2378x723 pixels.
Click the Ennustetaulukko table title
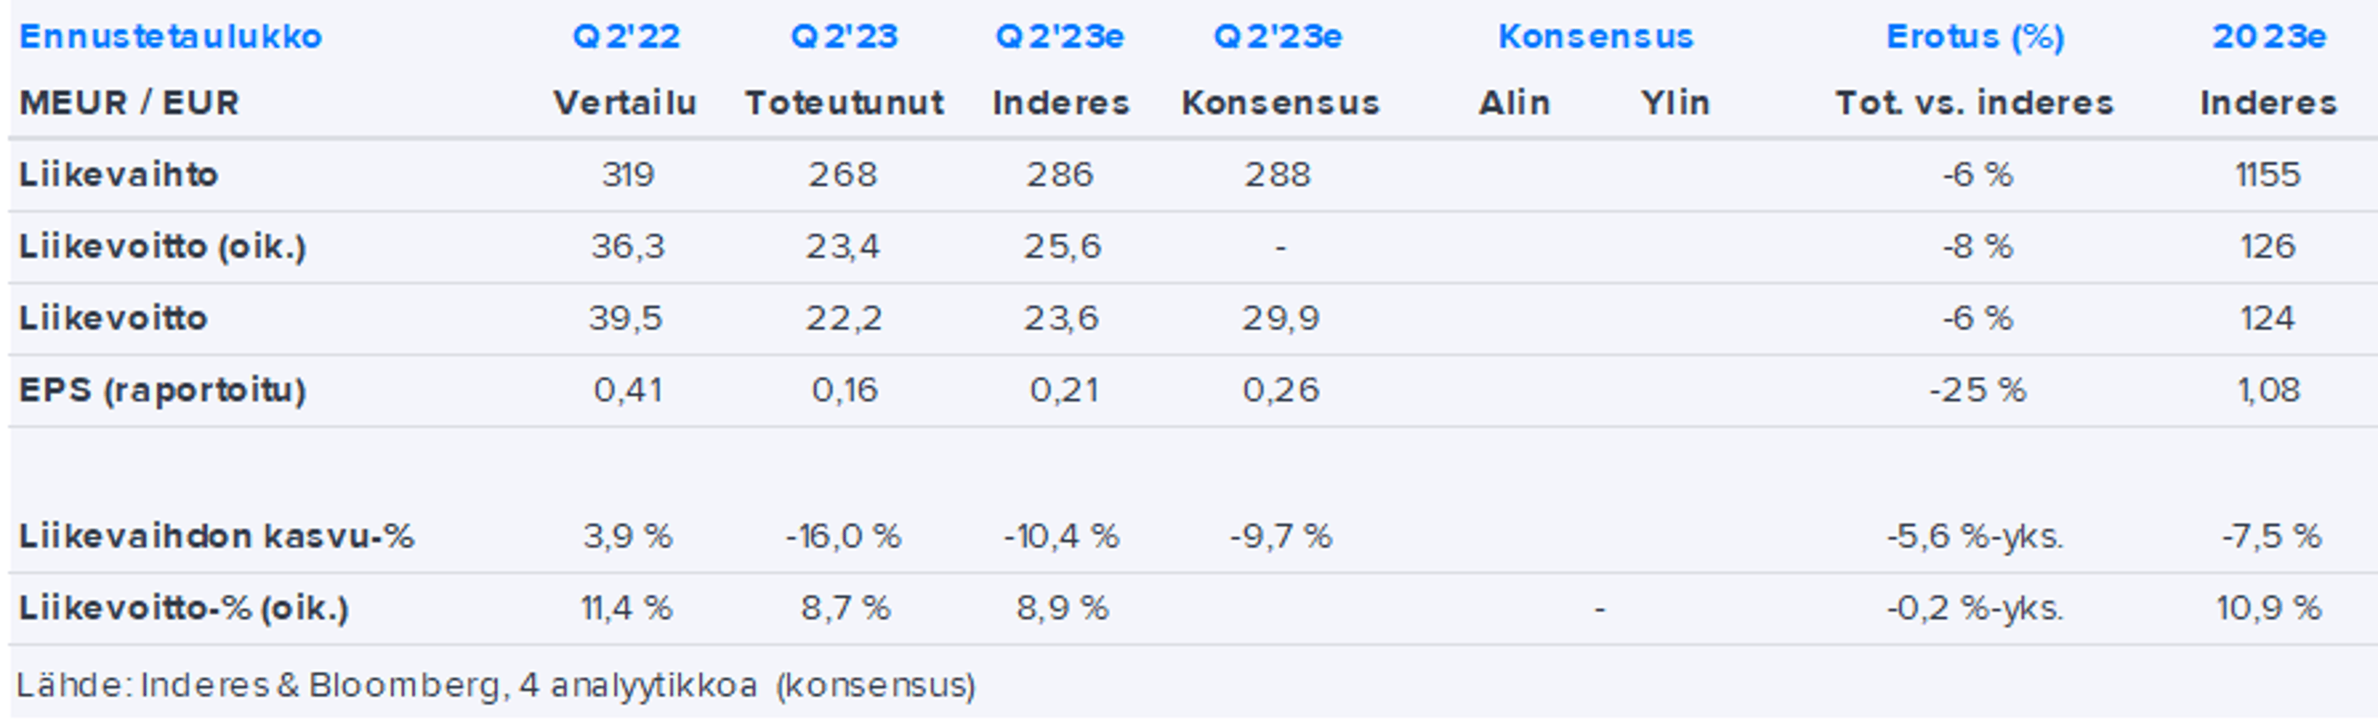tap(171, 37)
